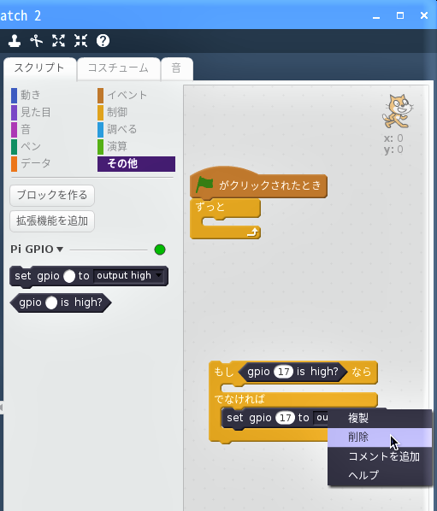
Task: Switch to the スクリプト tab
Action: [x=40, y=68]
